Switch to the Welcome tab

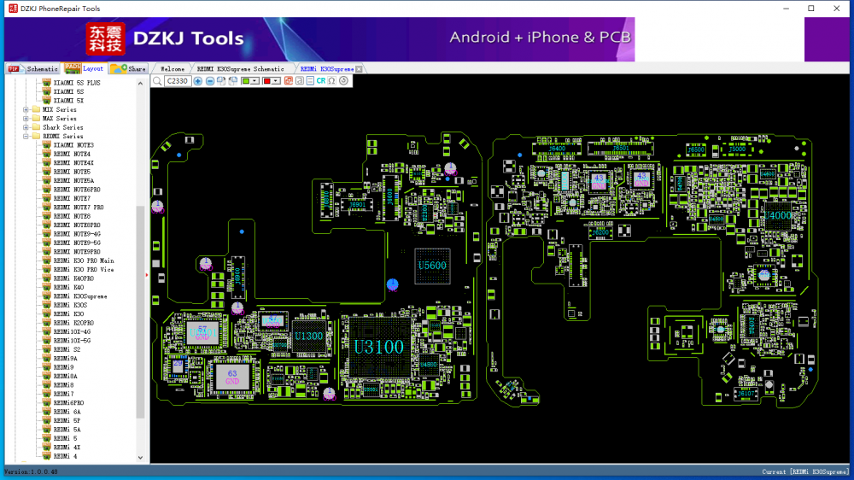(173, 69)
